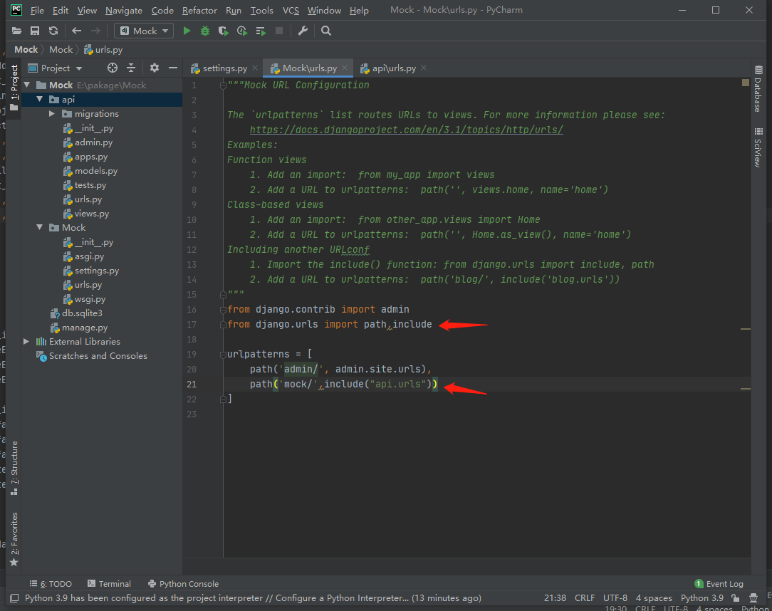Open the 7: Structure side tab
The width and height of the screenshot is (772, 611).
pyautogui.click(x=14, y=468)
